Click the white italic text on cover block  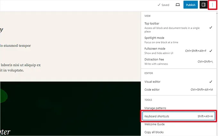click(5, 132)
